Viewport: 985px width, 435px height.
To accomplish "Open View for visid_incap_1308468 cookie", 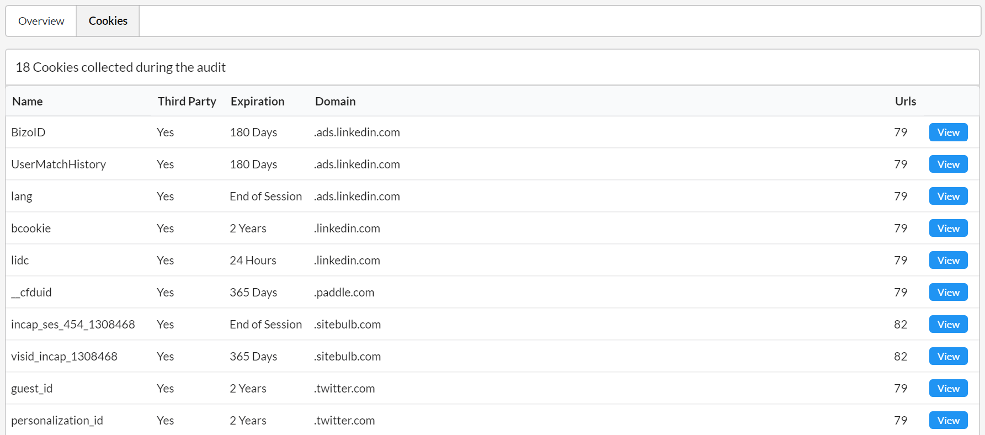I will pyautogui.click(x=948, y=357).
